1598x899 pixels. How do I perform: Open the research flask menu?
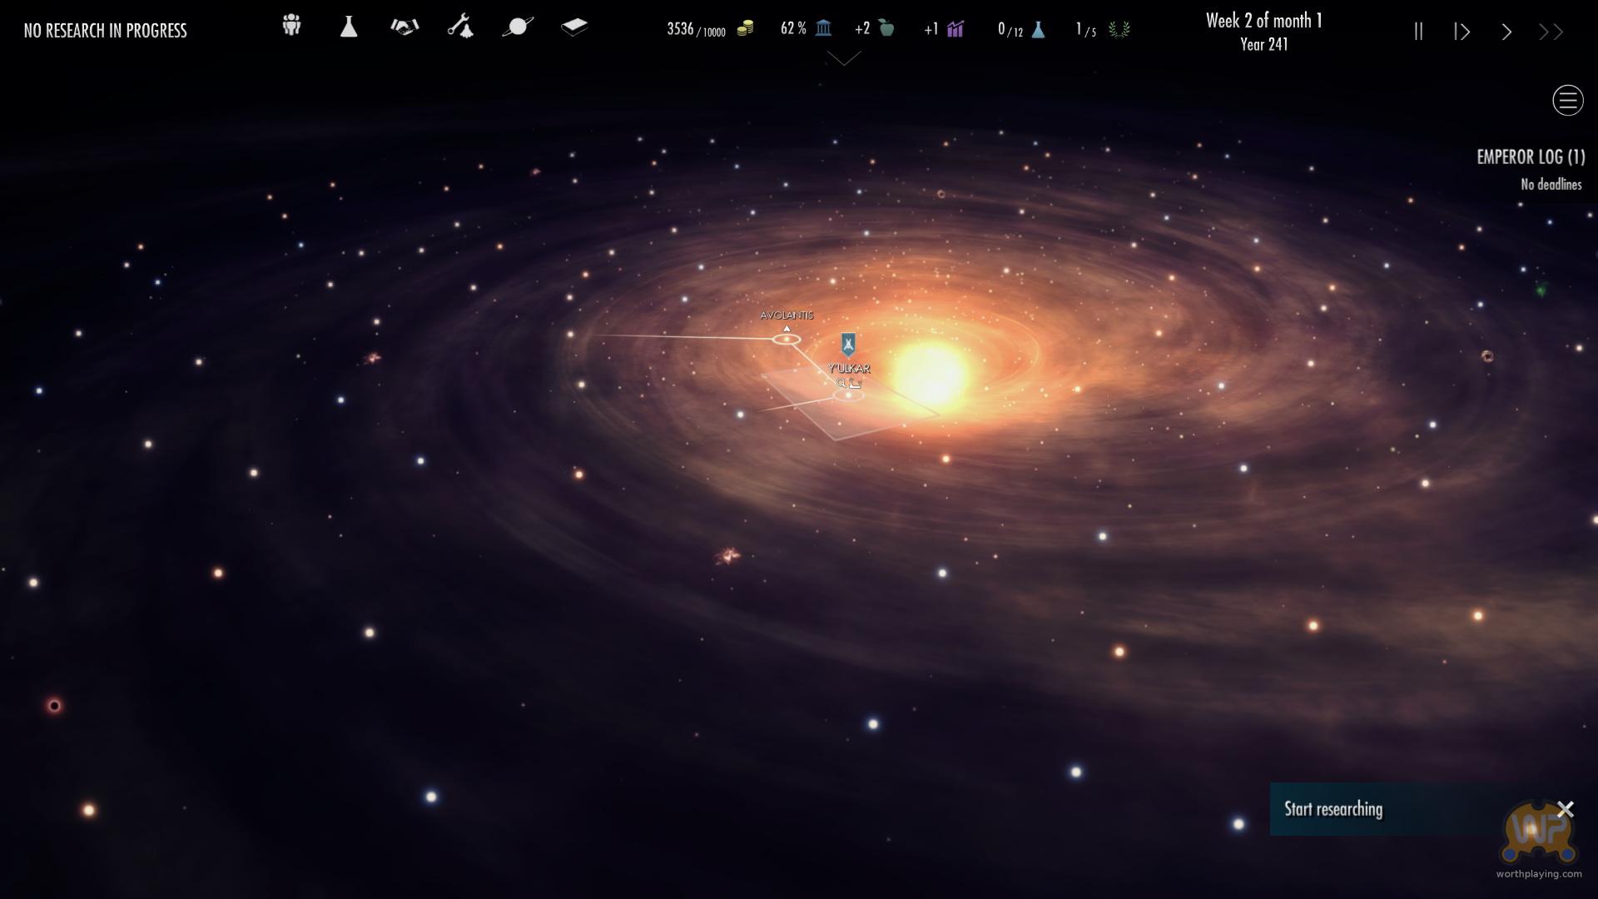(349, 27)
